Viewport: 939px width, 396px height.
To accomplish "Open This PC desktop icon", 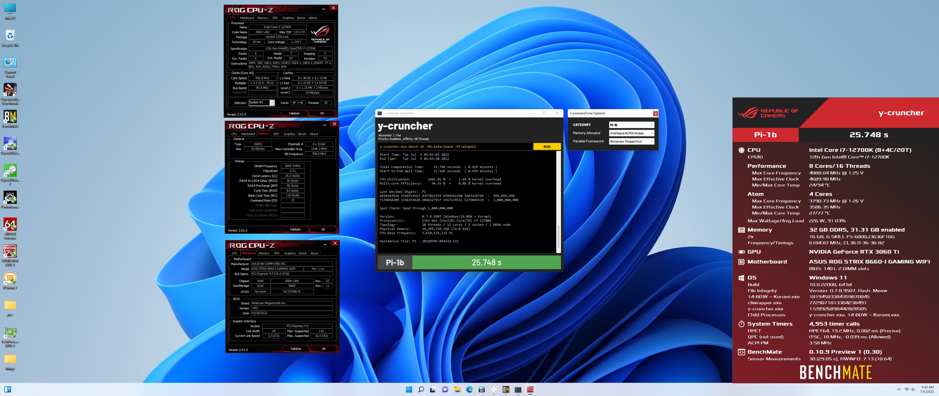I will pyautogui.click(x=10, y=11).
